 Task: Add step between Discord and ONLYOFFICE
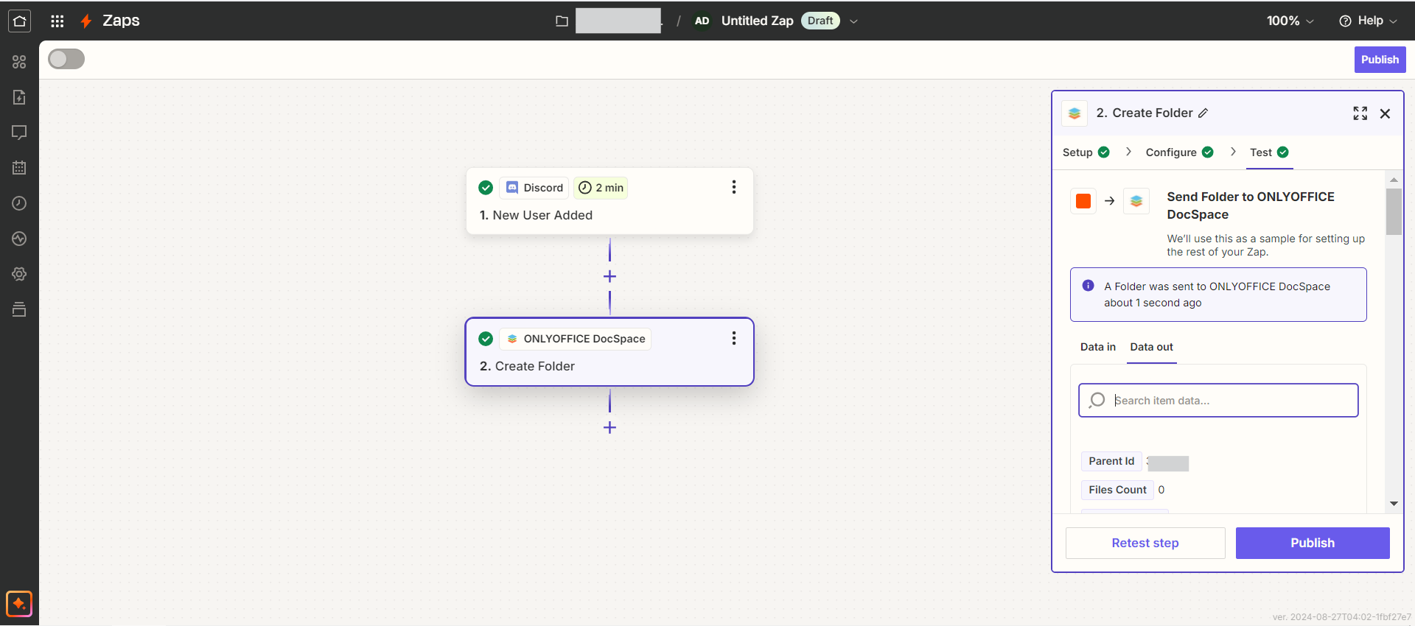click(x=609, y=277)
